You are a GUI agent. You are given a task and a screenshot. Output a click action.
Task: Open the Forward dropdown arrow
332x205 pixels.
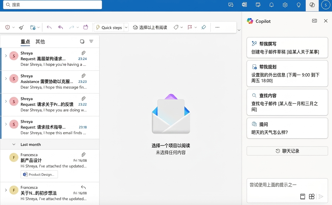78,27
